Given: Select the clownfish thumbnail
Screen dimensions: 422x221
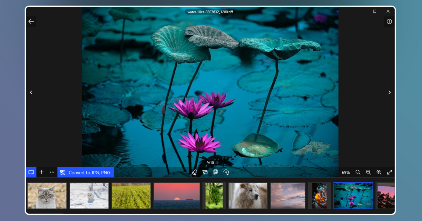Looking at the screenshot, I should (319, 196).
